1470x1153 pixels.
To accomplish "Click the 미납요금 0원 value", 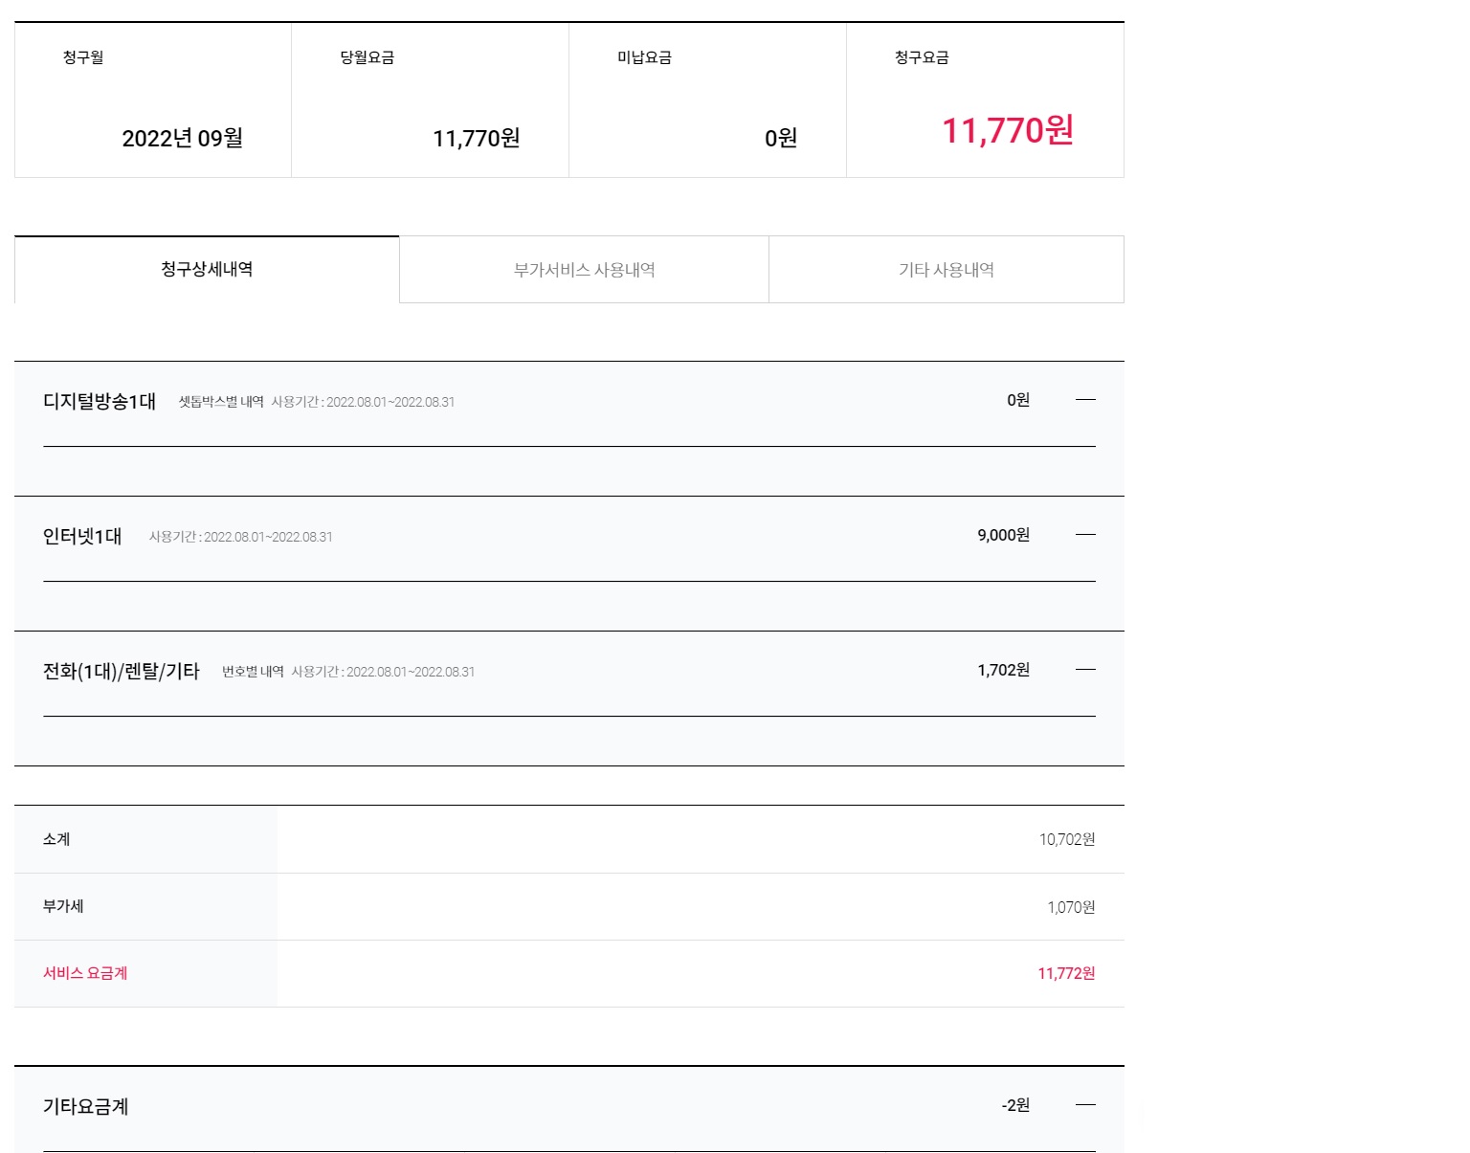I will (x=780, y=139).
